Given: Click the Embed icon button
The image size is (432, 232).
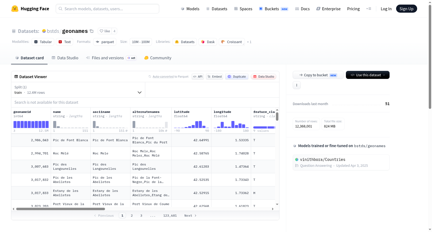Looking at the screenshot, I should [x=215, y=77].
